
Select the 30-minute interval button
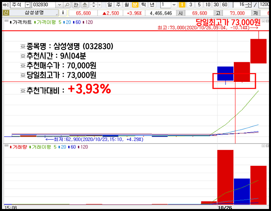(x=216, y=5)
